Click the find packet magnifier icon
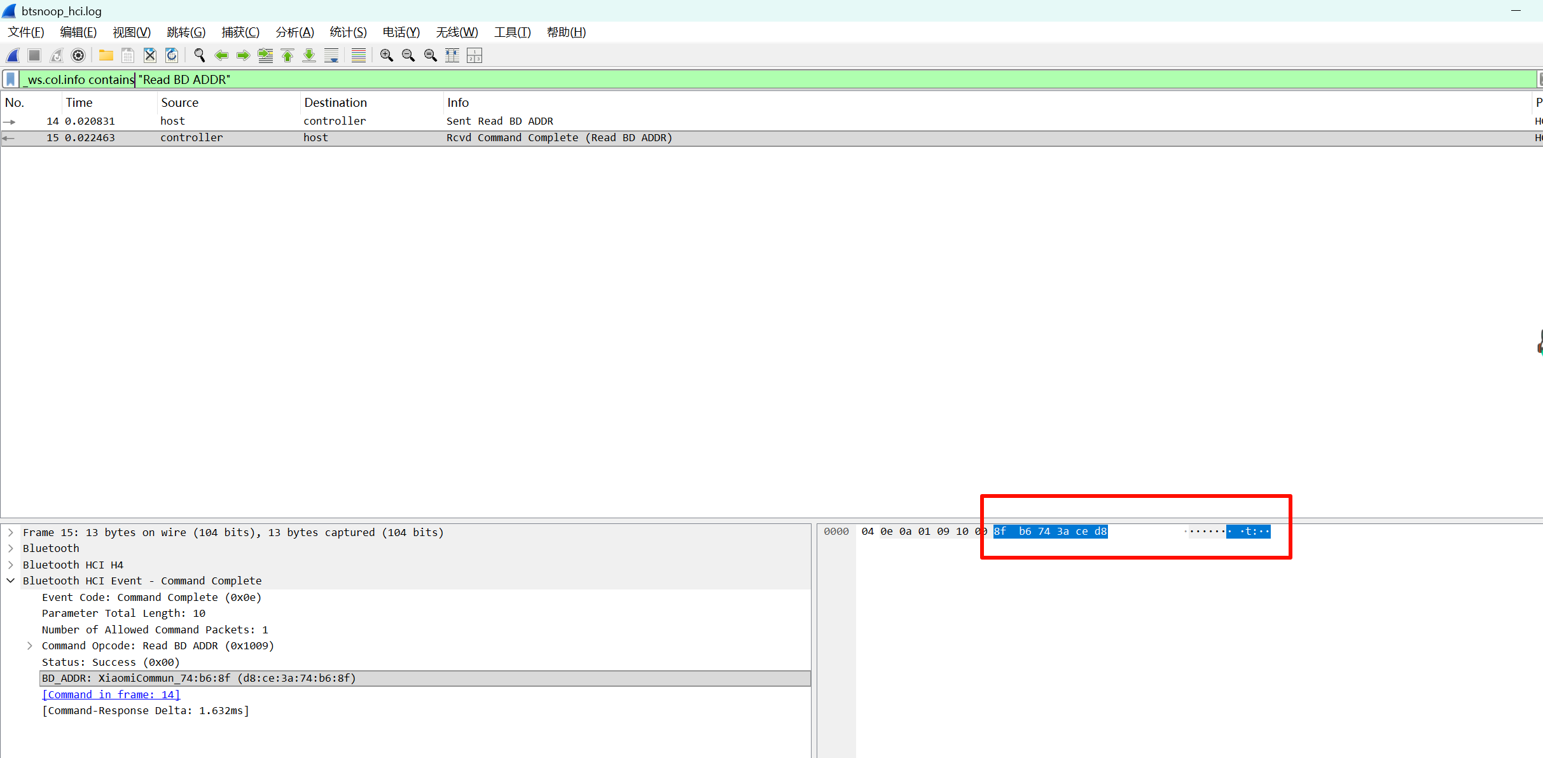 click(199, 56)
